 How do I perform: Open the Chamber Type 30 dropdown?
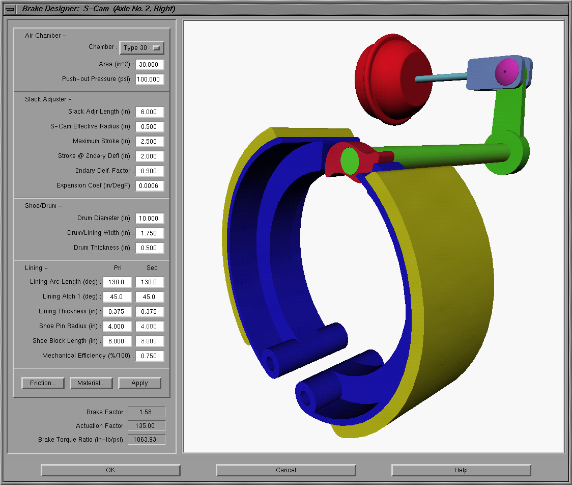coord(141,48)
